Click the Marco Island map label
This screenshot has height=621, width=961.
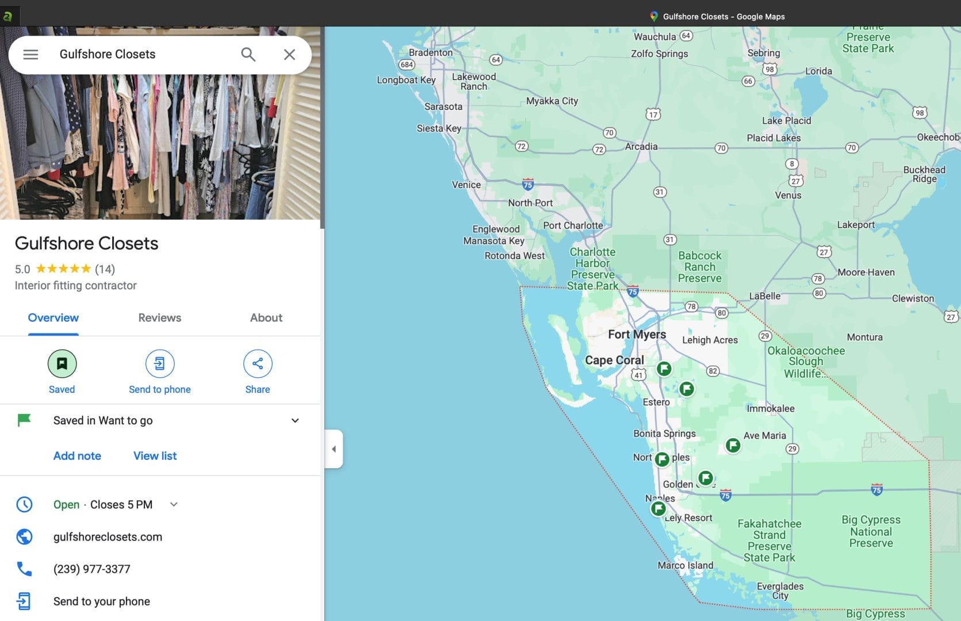point(686,566)
